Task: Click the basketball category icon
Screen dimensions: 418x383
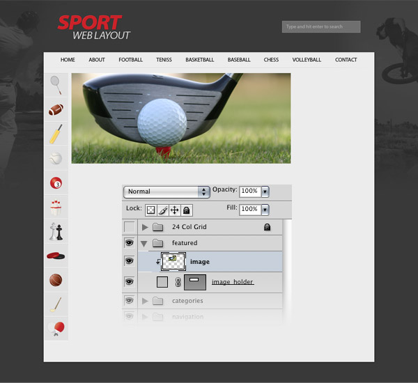Action: pos(56,280)
